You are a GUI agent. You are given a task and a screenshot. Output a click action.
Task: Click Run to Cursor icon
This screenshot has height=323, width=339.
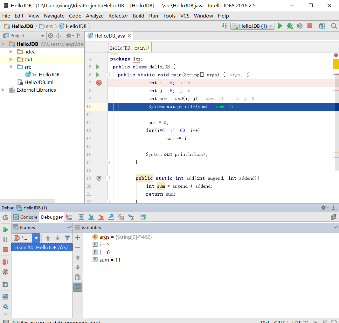131,217
